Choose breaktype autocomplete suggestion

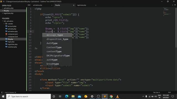click(x=57, y=64)
